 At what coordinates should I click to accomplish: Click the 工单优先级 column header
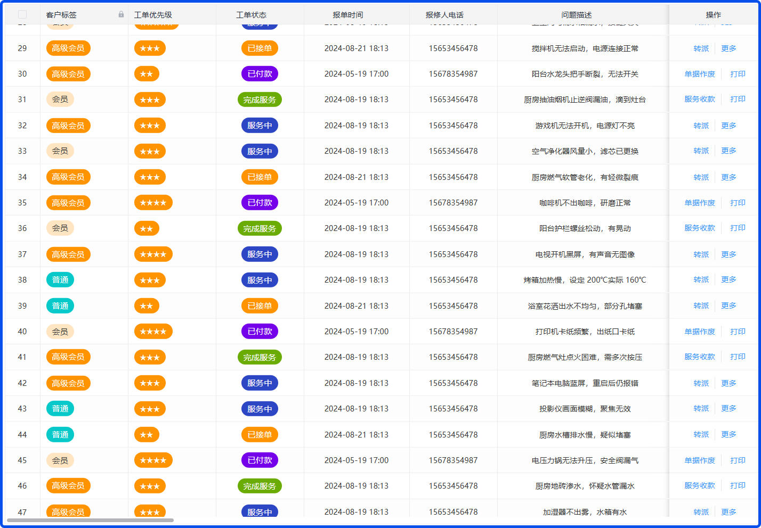coord(153,15)
